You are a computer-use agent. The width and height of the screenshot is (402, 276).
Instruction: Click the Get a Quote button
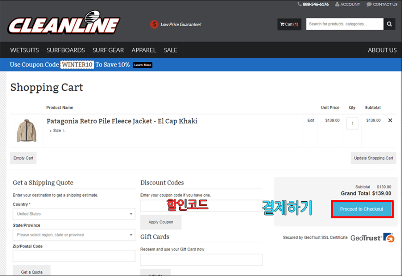click(x=32, y=271)
